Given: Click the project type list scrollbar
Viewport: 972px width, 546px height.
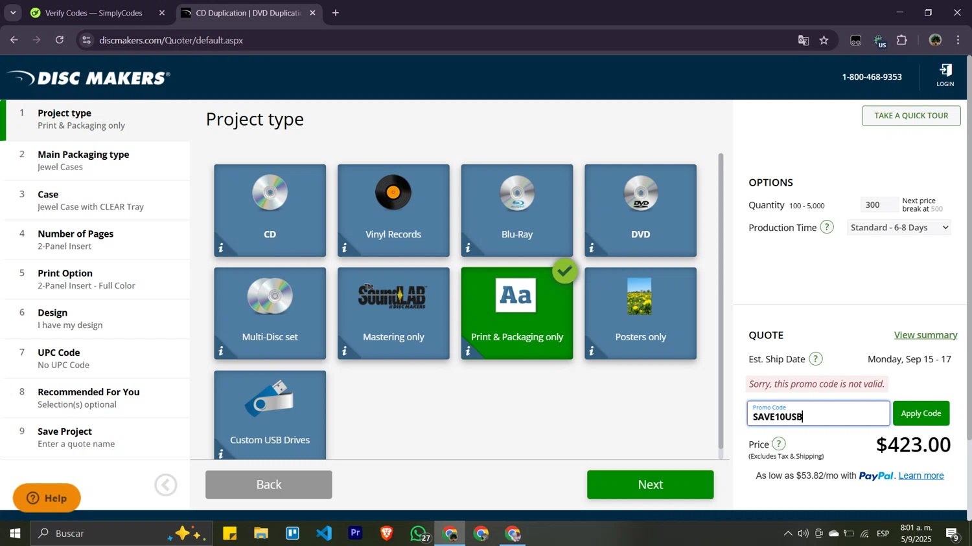Looking at the screenshot, I should click(x=721, y=301).
